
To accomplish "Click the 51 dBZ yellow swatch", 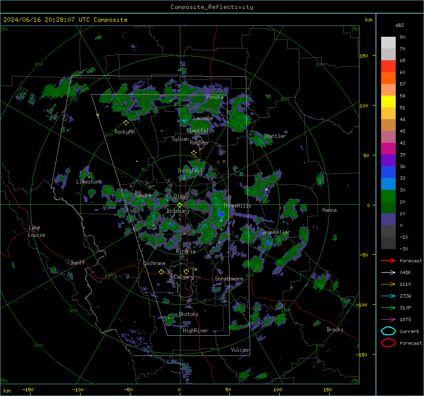I will coord(388,101).
